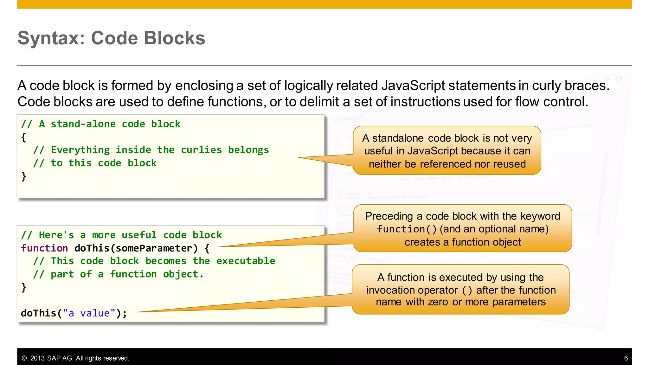
Task: Click the opening curly brace of the stand-alone block
Action: [x=23, y=137]
